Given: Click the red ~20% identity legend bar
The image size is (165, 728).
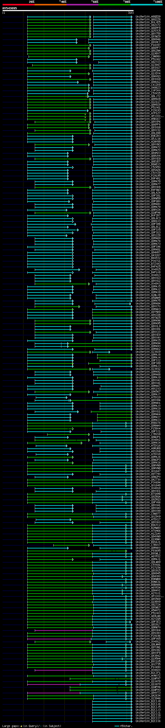Looking at the screenshot, I should 18,5.
